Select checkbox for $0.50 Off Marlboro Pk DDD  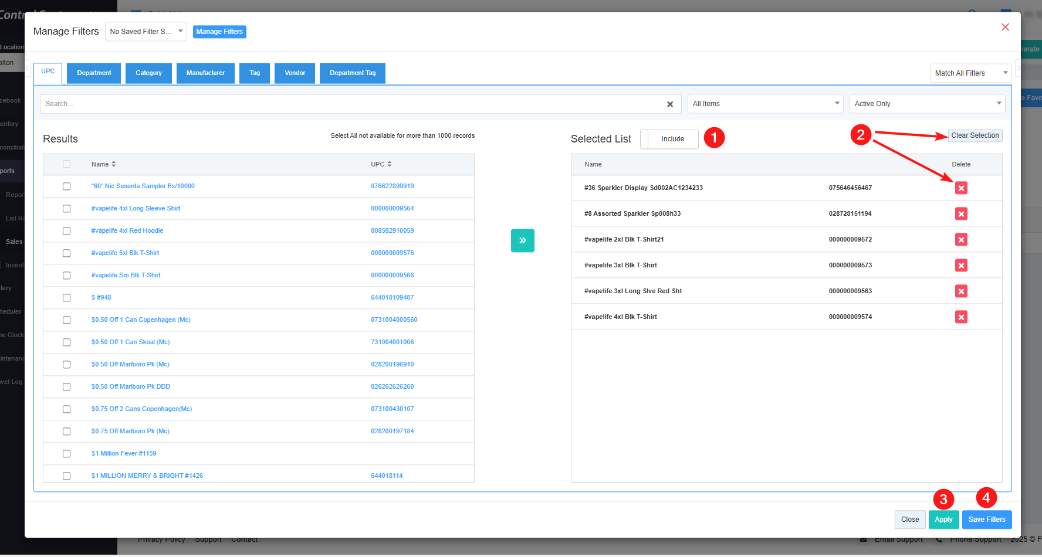click(x=66, y=387)
